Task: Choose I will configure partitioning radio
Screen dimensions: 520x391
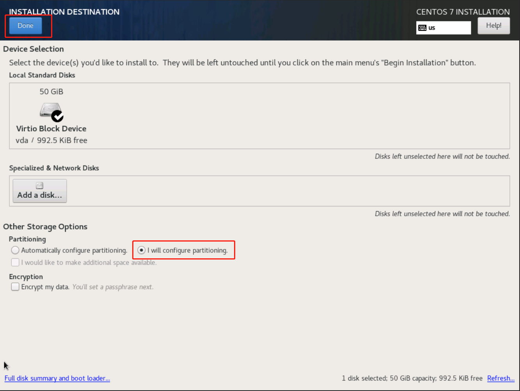Action: pyautogui.click(x=142, y=250)
